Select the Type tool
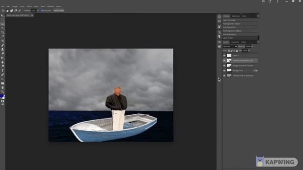Screen dimensions: 303x170 click(x=2, y=70)
